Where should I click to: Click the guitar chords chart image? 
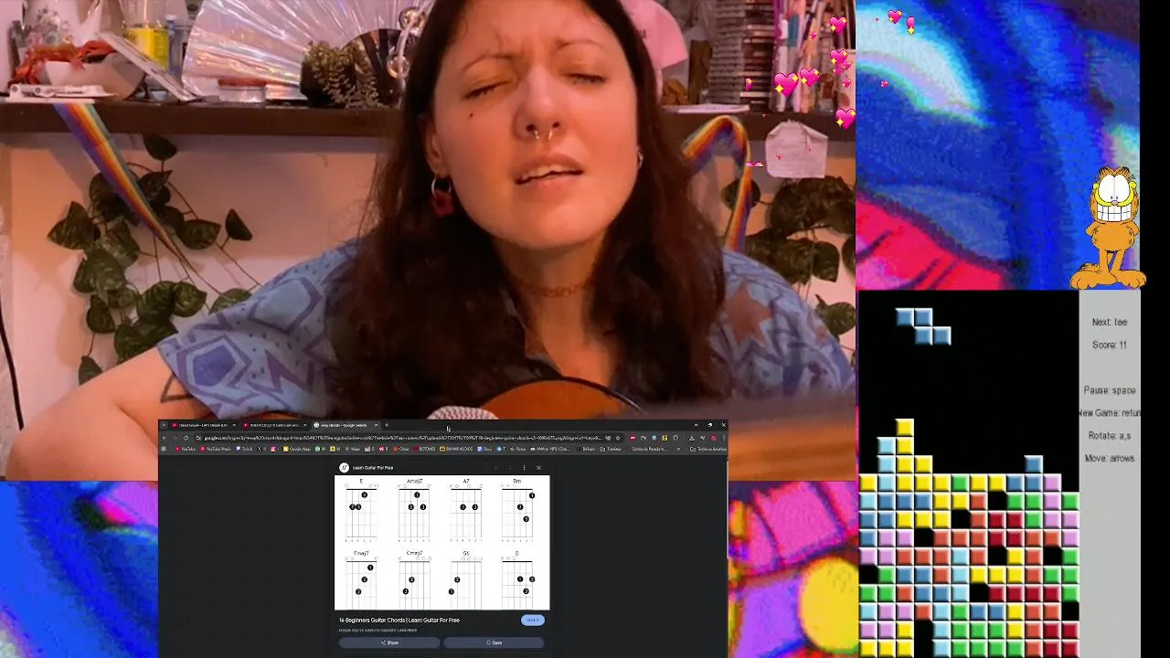(x=442, y=542)
